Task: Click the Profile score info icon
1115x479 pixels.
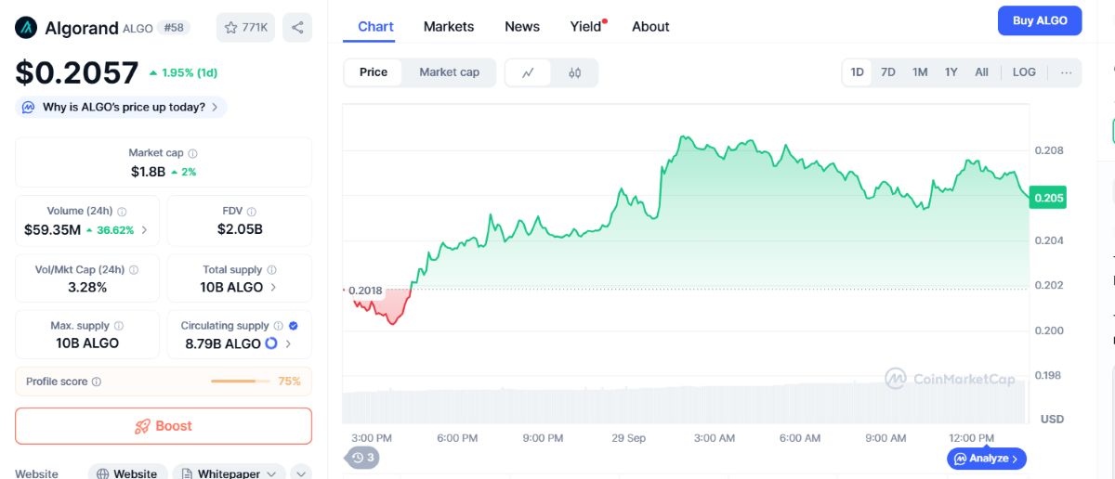Action: (x=97, y=382)
